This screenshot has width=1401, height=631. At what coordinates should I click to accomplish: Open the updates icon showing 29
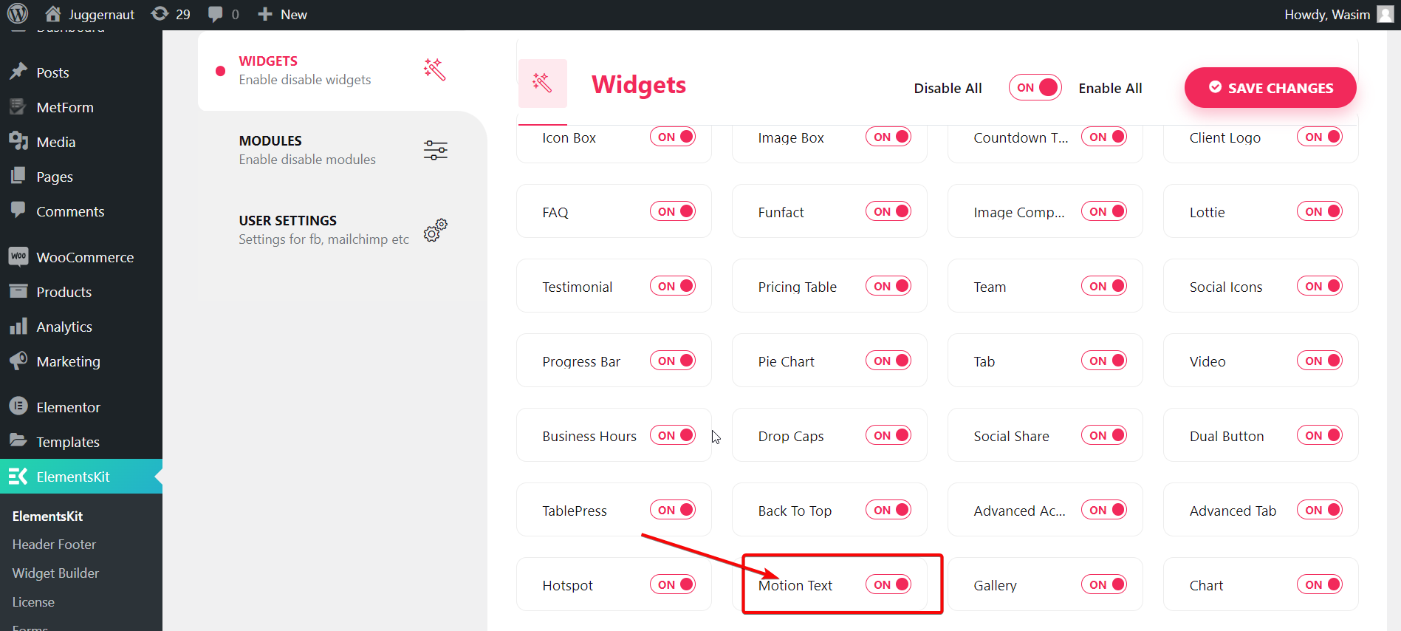click(x=160, y=14)
